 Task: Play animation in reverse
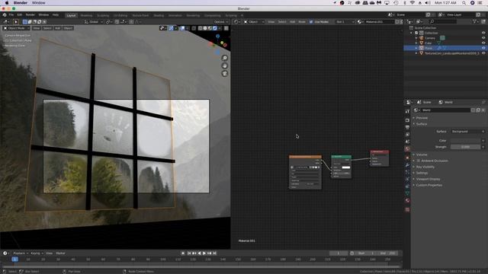199,253
